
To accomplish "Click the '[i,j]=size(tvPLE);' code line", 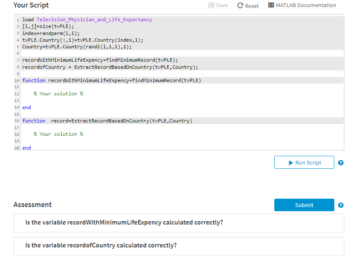I will click(48, 26).
